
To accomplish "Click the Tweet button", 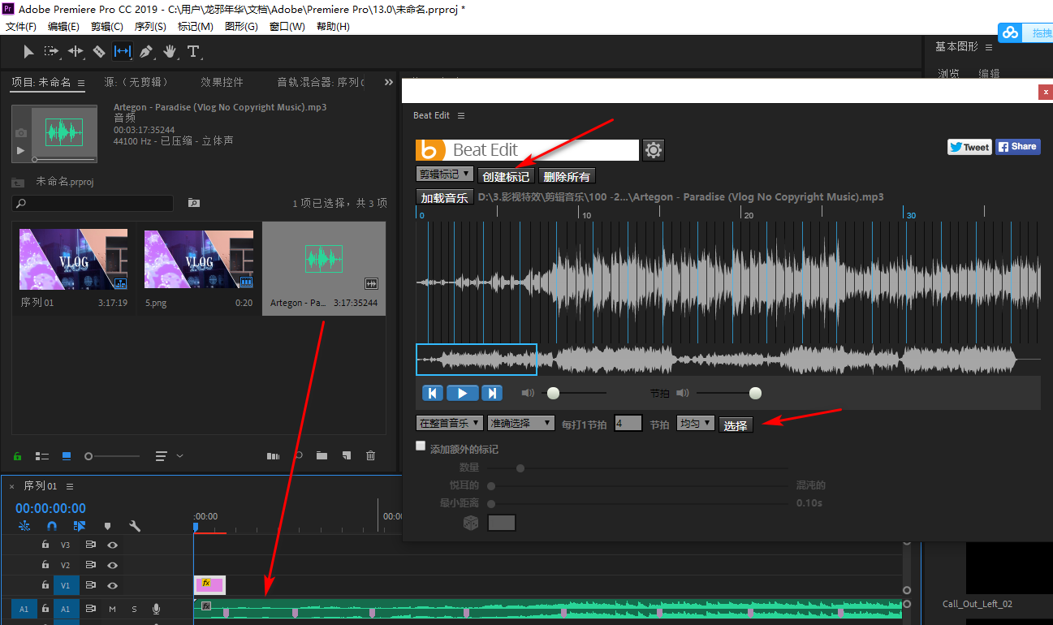I will coord(969,147).
